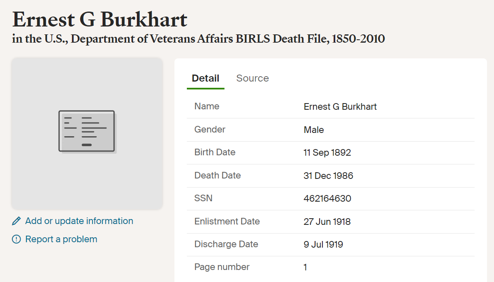This screenshot has height=282, width=494.
Task: Click the Gender value Male
Action: point(313,130)
